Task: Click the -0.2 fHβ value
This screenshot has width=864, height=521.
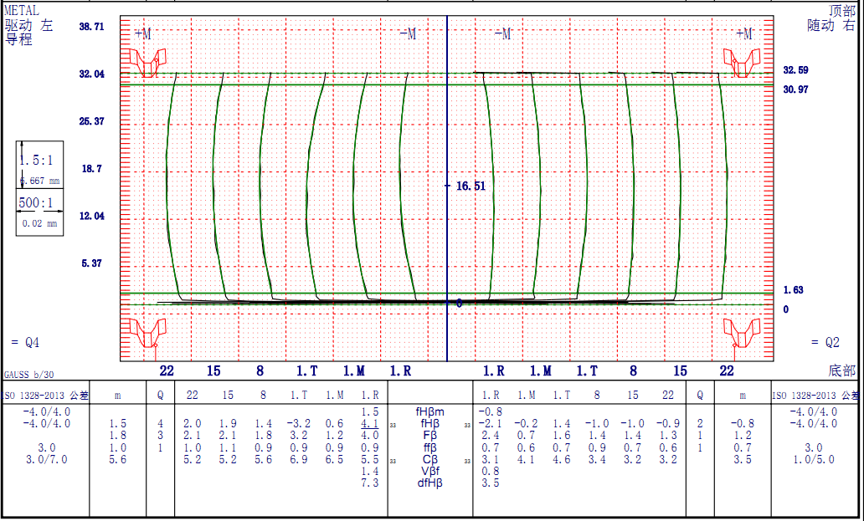Action: tap(525, 424)
